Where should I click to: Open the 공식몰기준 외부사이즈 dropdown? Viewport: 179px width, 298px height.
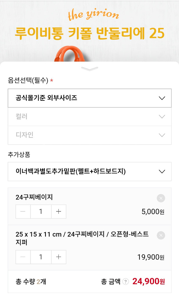click(90, 98)
